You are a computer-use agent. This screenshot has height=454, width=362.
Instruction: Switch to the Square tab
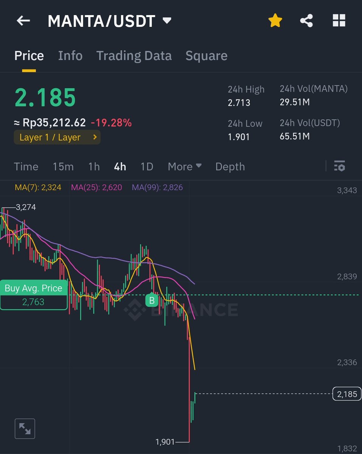(x=207, y=56)
